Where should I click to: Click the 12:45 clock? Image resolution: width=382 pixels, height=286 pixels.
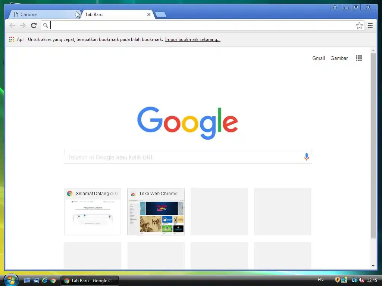pyautogui.click(x=372, y=280)
